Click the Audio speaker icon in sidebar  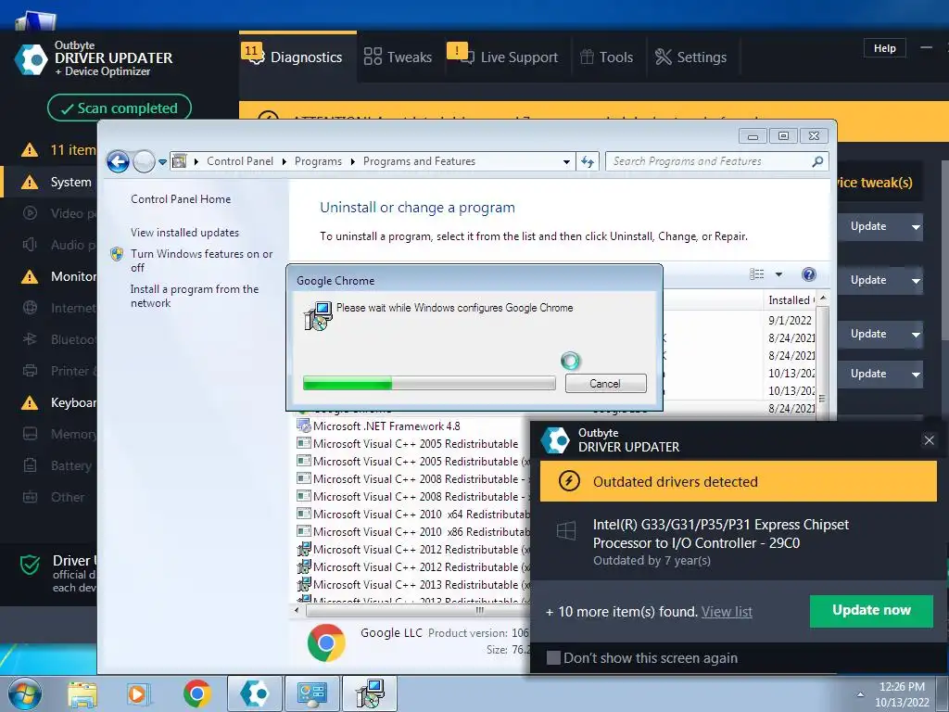pyautogui.click(x=30, y=245)
